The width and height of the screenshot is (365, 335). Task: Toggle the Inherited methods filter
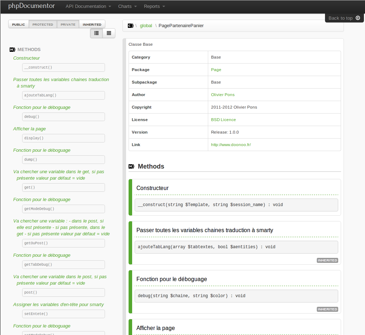click(x=92, y=24)
